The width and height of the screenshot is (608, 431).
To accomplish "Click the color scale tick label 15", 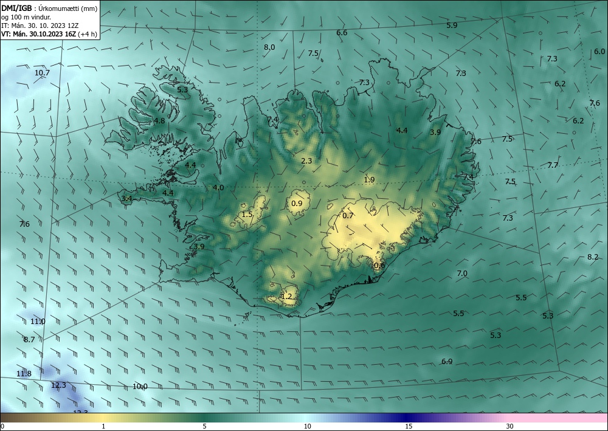I will (x=409, y=427).
